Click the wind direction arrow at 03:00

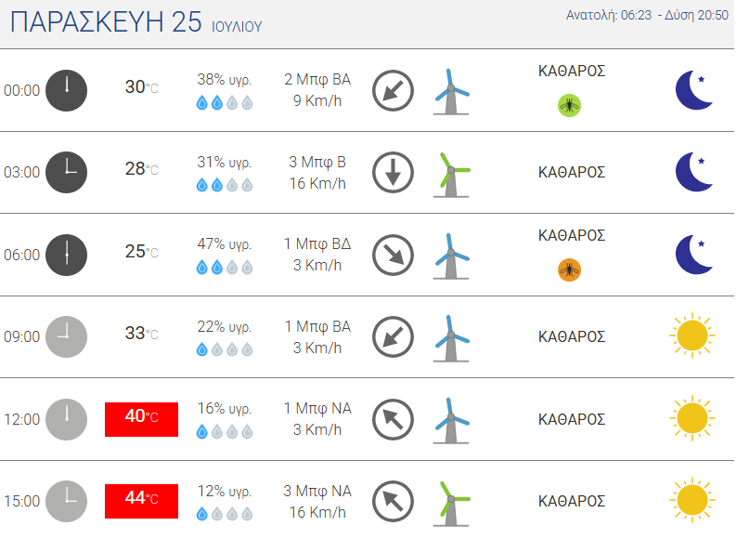point(393,173)
